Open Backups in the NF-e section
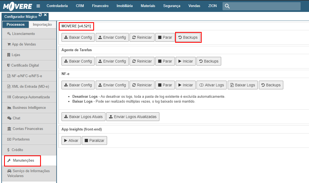The image size is (309, 183). click(x=271, y=85)
